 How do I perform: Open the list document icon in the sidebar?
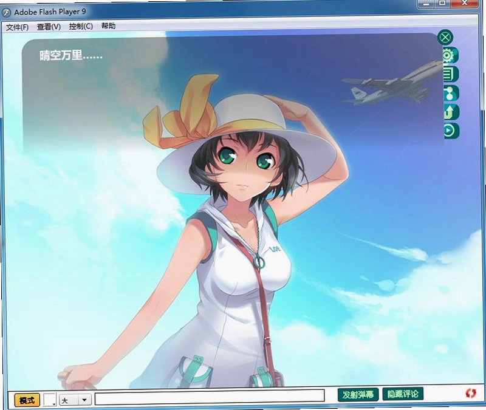[451, 74]
